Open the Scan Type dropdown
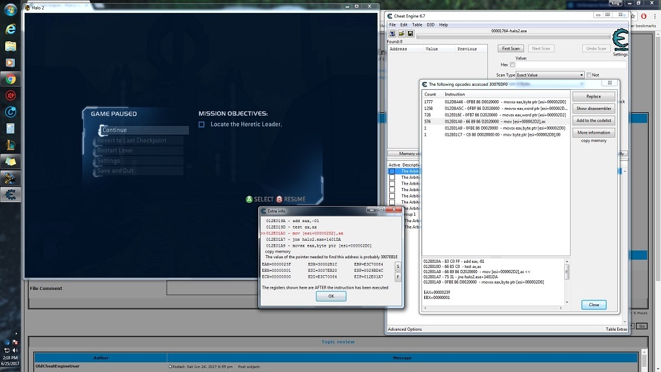This screenshot has height=372, width=661. click(550, 75)
